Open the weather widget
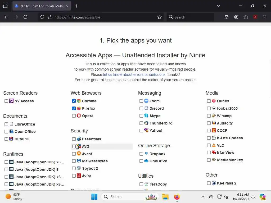271x203 pixels. tap(14, 197)
